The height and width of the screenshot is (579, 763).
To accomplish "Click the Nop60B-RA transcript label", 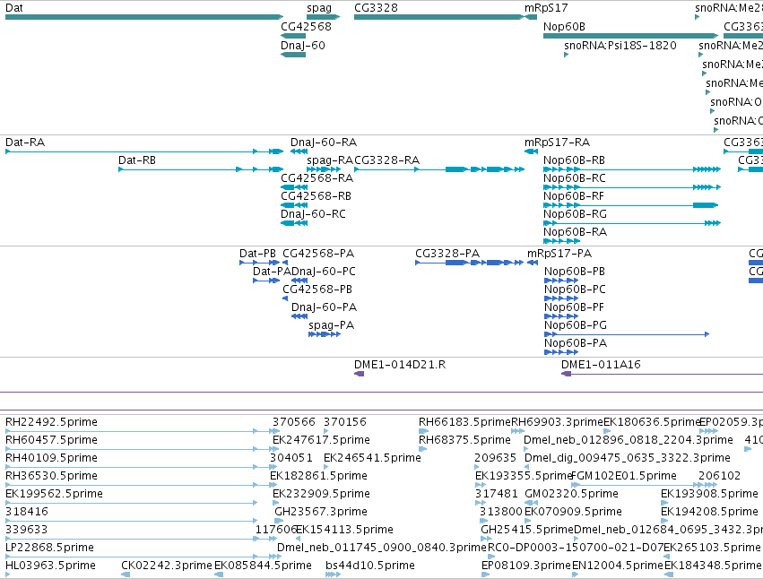I will (x=575, y=232).
